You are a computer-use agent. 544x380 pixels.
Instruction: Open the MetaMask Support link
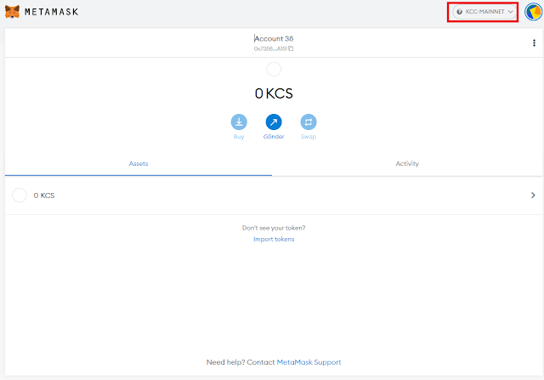pos(309,362)
